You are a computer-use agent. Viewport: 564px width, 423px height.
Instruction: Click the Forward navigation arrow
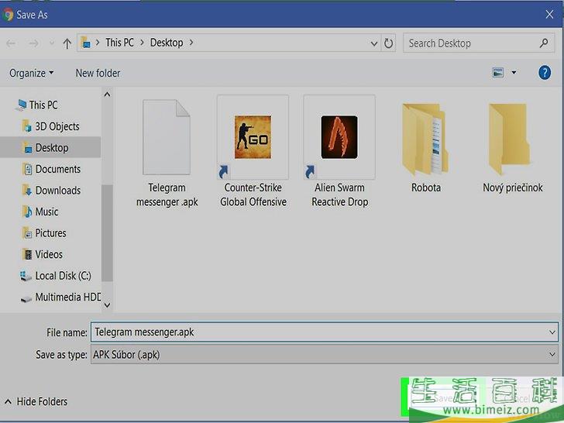point(33,43)
